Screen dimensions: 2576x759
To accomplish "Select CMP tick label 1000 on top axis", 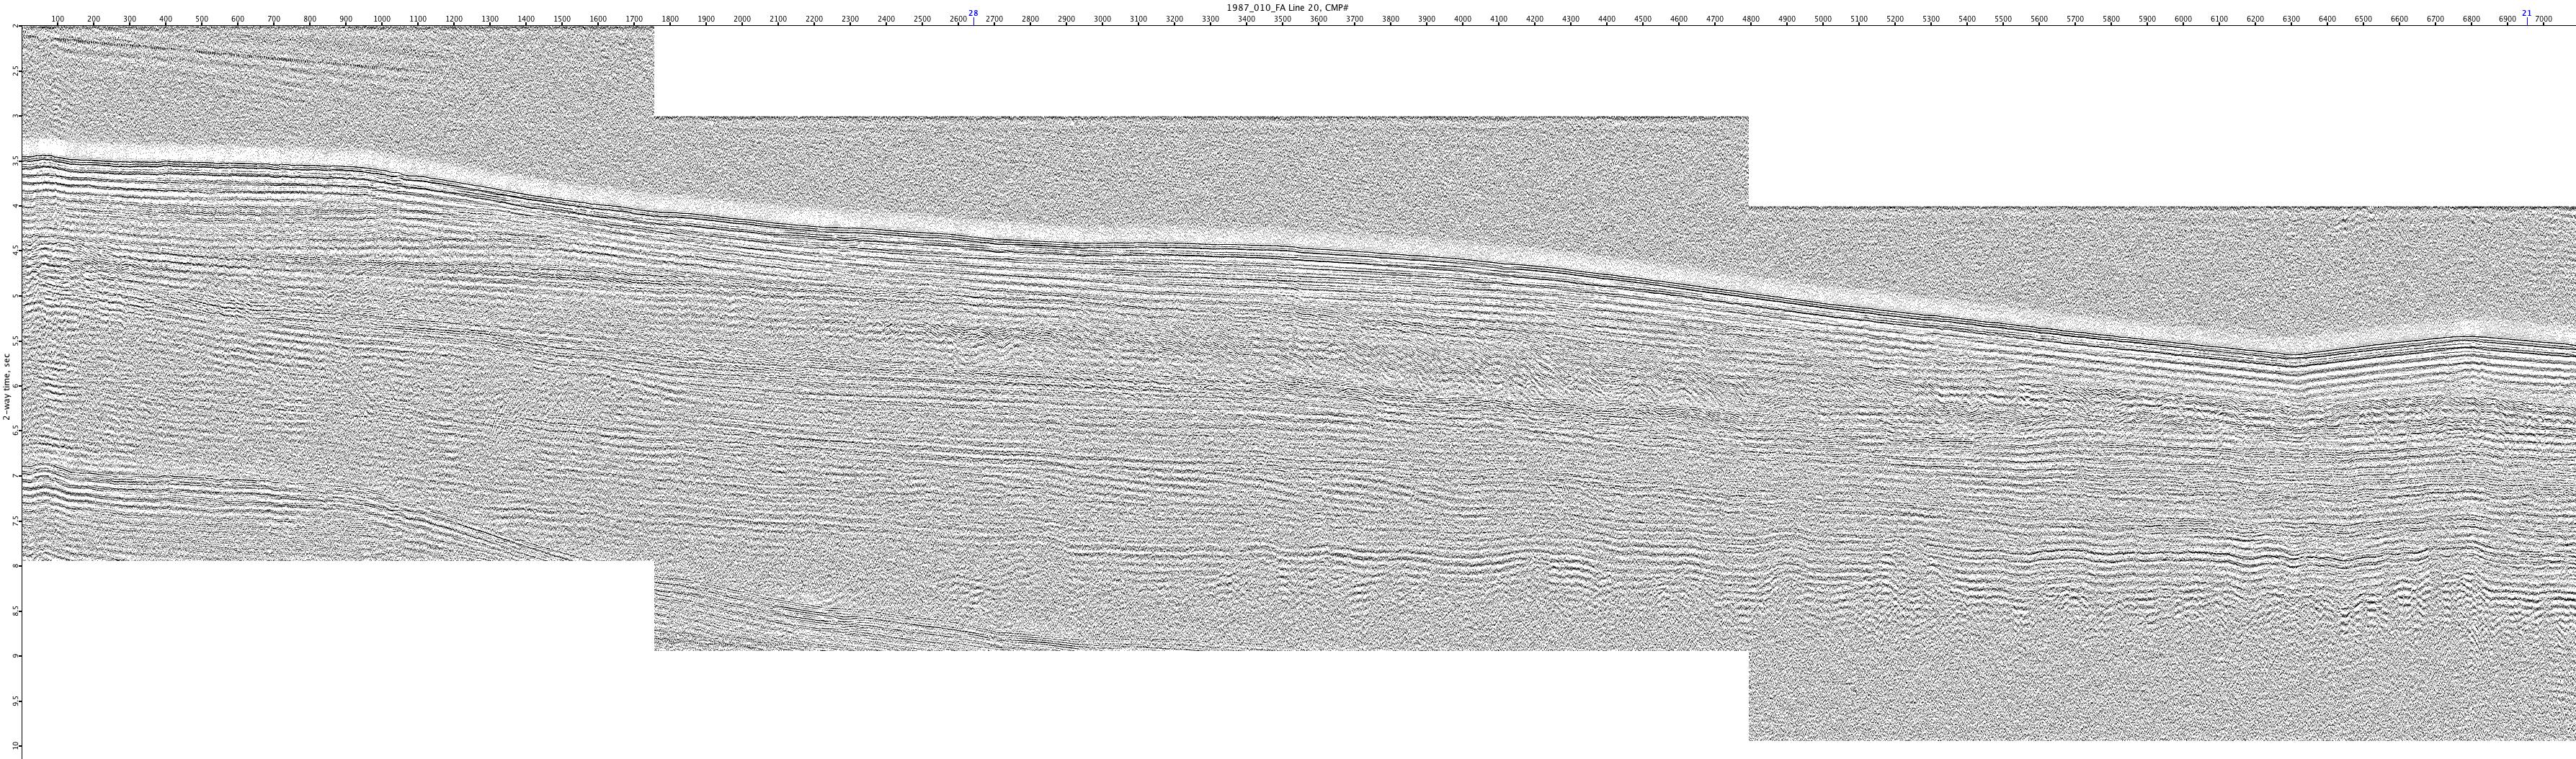I will (381, 20).
